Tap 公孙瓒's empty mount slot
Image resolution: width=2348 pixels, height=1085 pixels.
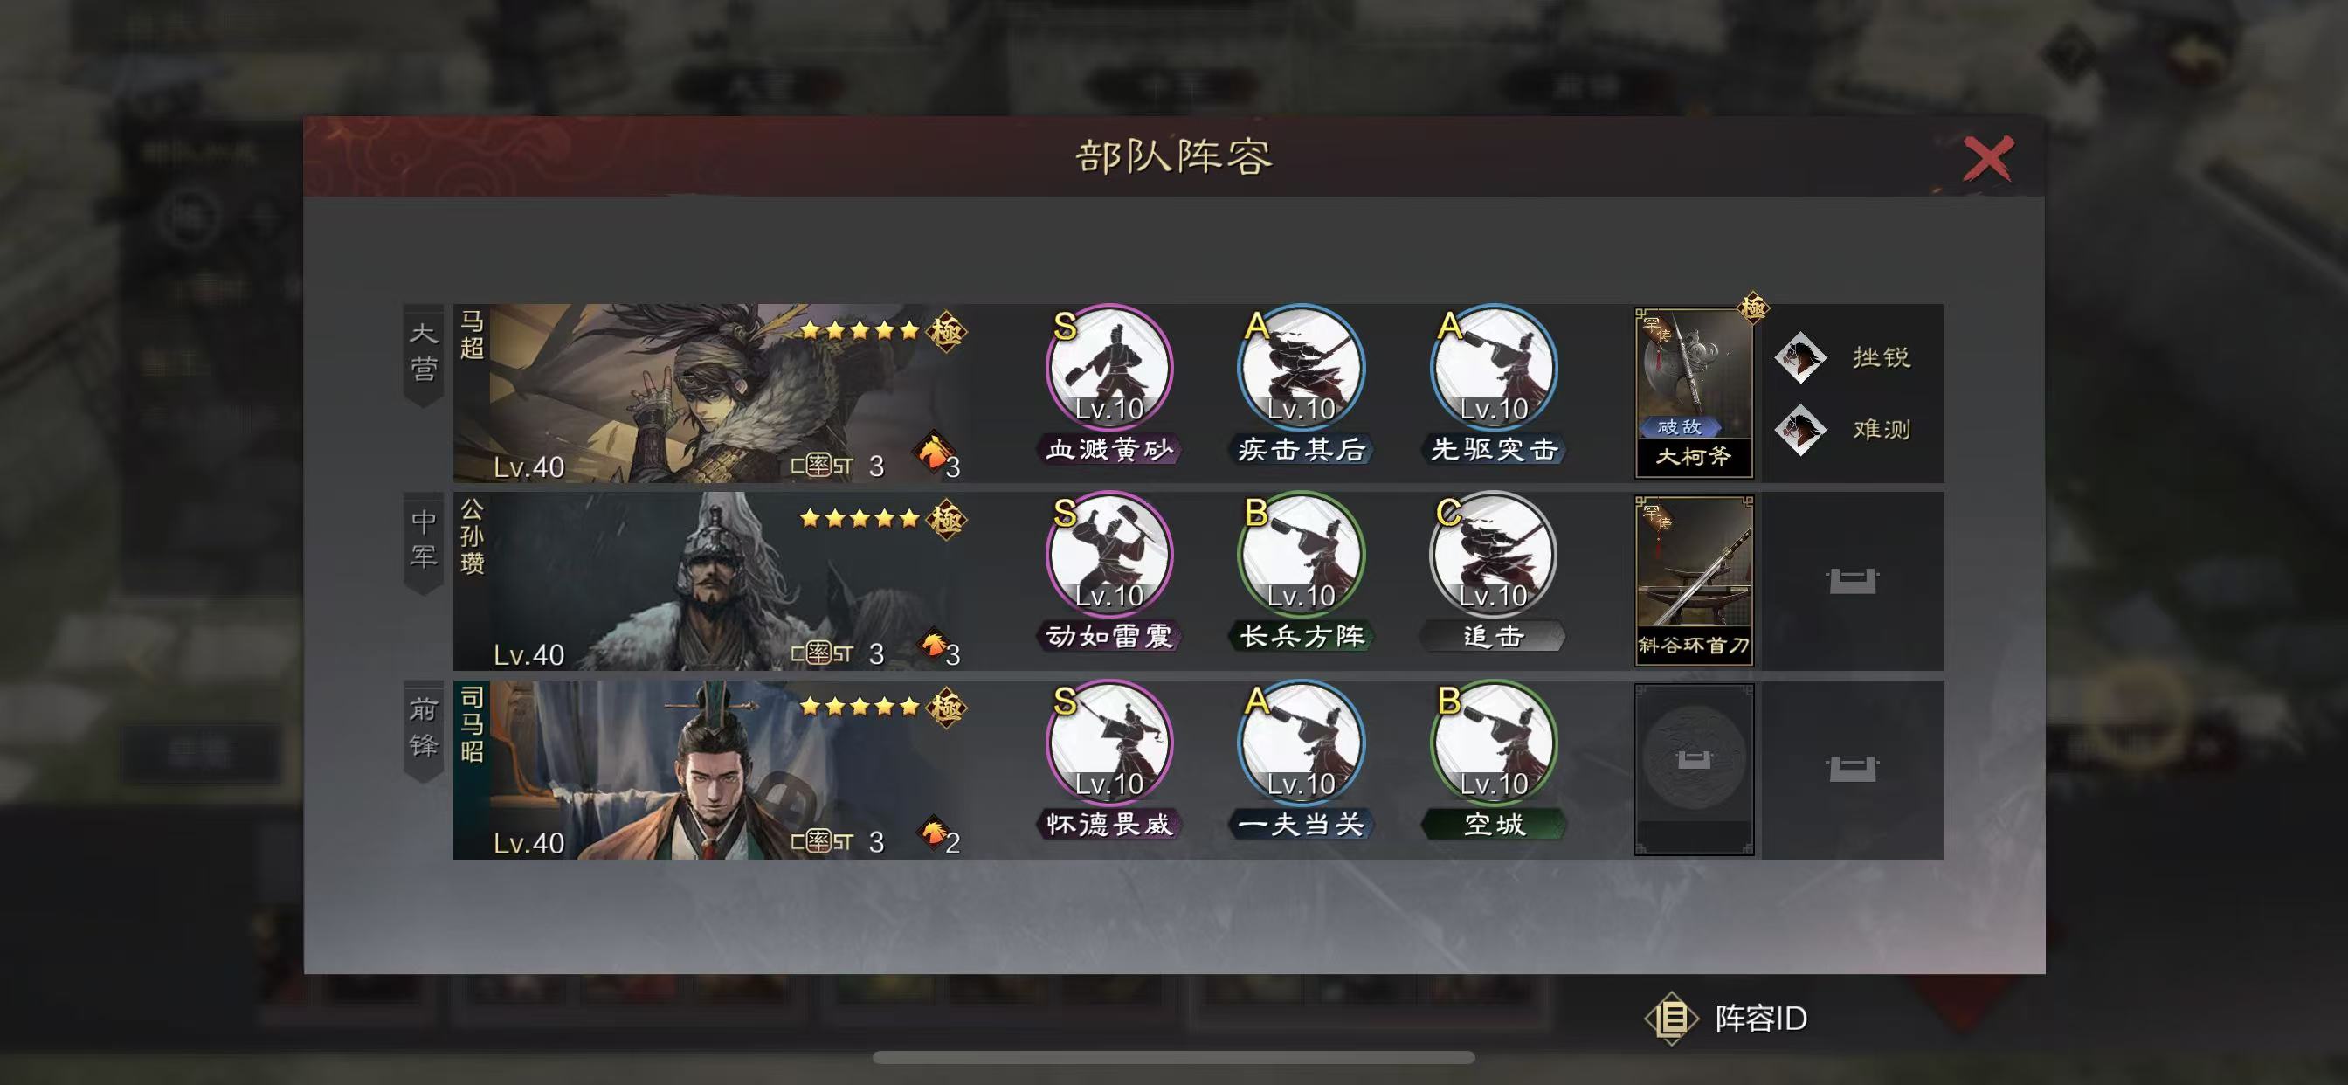[1852, 581]
